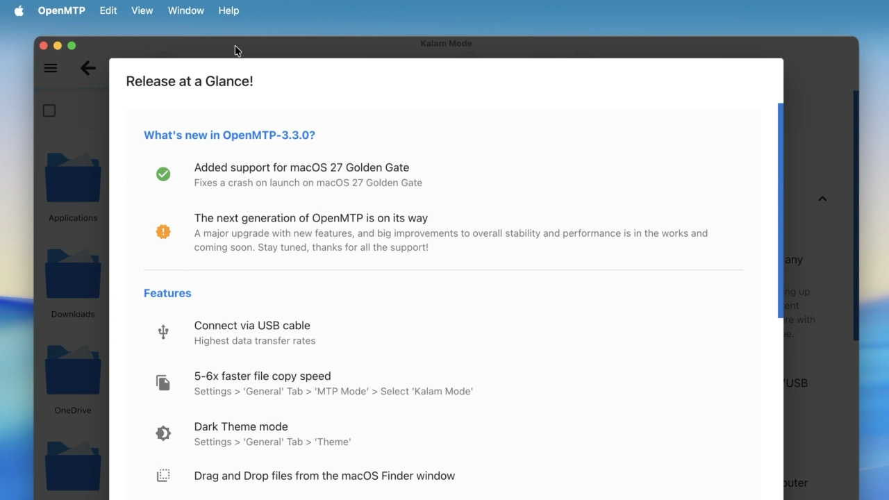Click 'Highest data transfer rates' text
The image size is (889, 500).
point(255,340)
